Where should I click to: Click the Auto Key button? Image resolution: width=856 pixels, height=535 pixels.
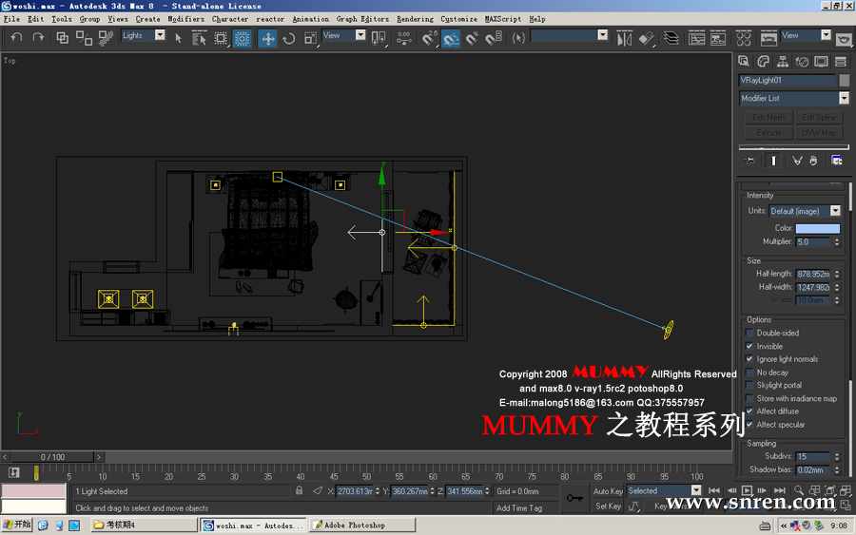608,491
